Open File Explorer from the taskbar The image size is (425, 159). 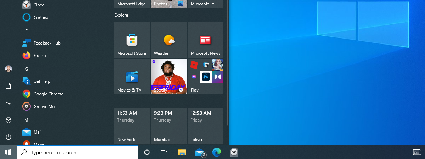(x=182, y=152)
